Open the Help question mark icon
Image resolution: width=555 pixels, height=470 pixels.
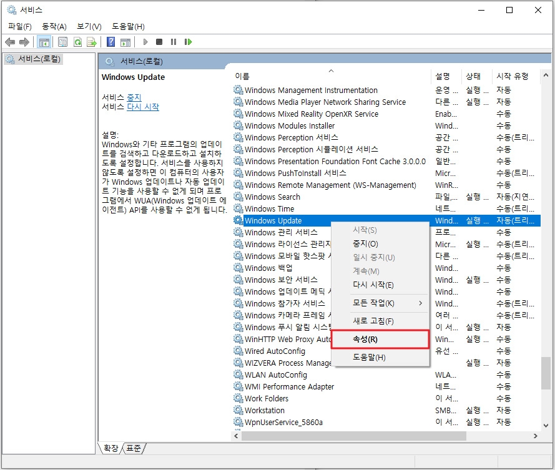111,42
